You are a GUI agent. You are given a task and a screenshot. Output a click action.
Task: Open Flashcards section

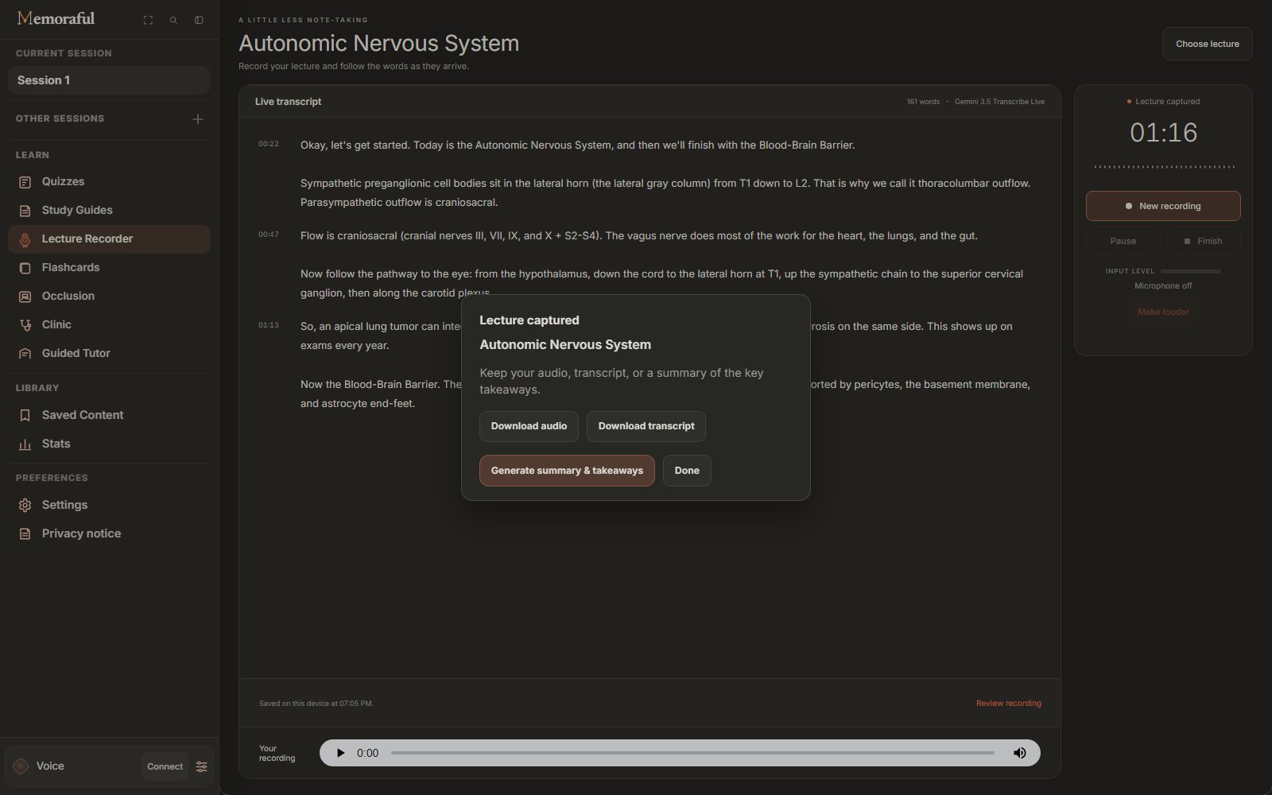point(109,268)
